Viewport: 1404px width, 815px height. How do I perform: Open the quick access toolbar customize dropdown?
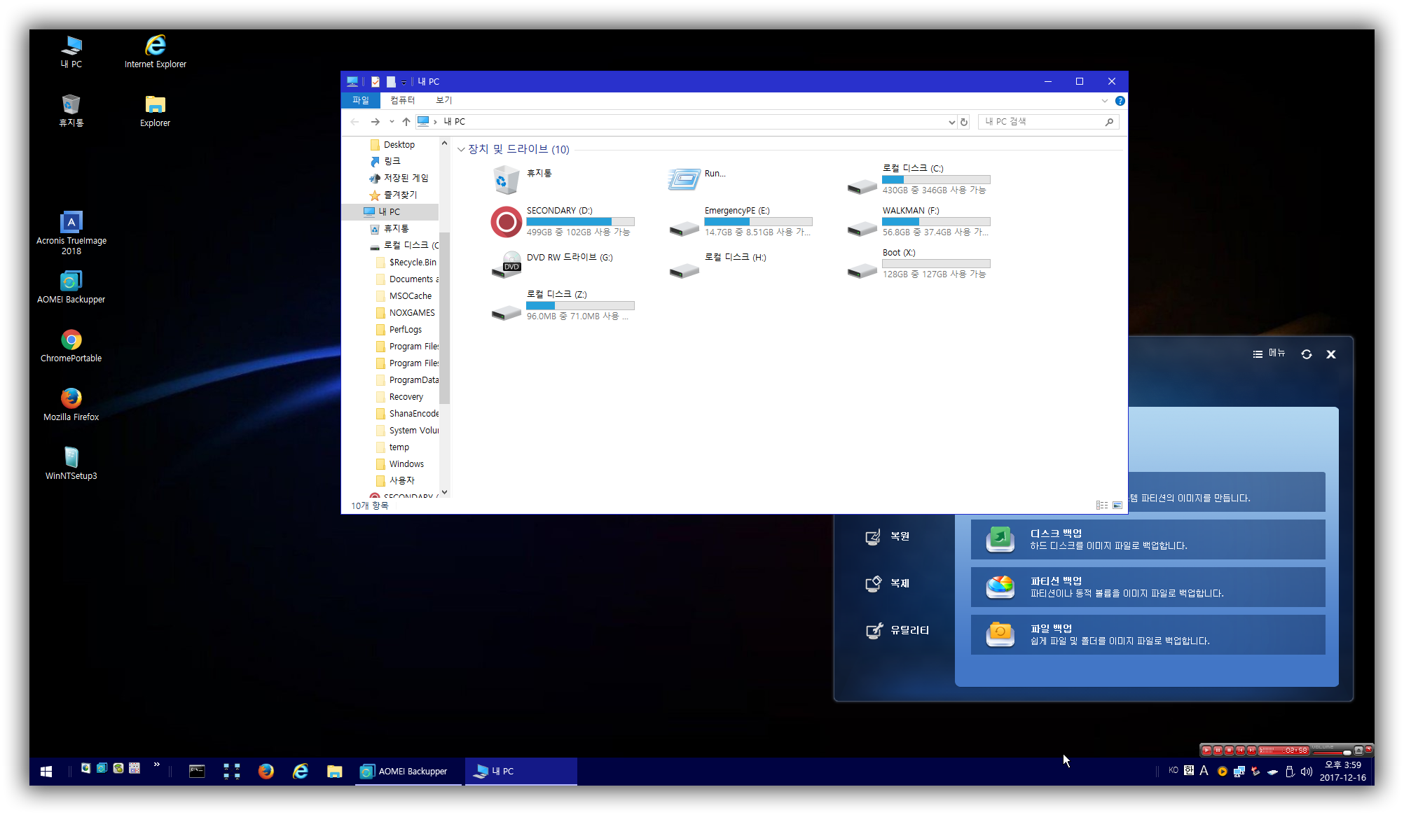click(404, 83)
